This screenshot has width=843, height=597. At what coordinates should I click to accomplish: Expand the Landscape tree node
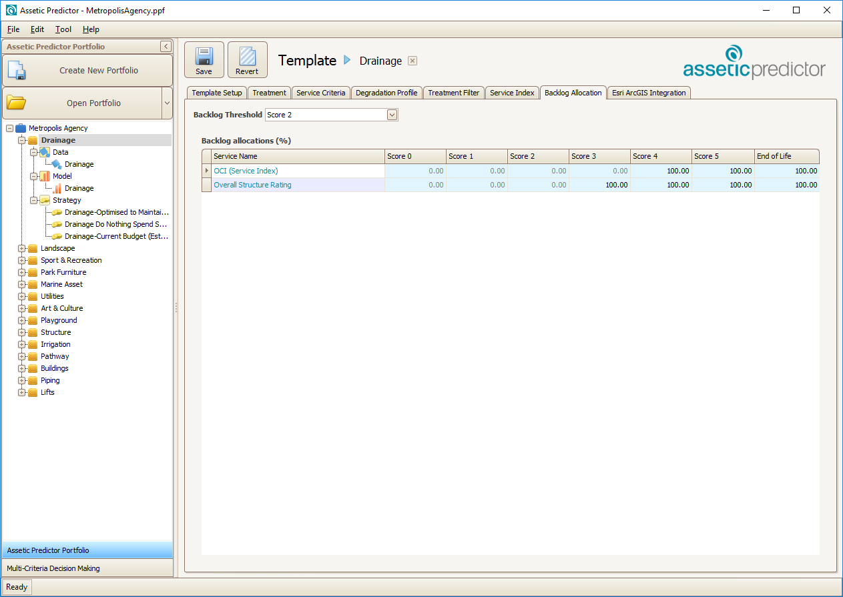point(22,248)
